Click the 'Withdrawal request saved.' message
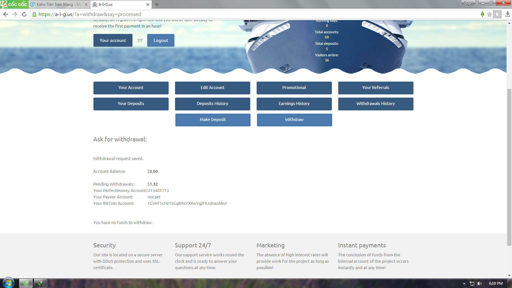This screenshot has width=512, height=288. pyautogui.click(x=118, y=158)
